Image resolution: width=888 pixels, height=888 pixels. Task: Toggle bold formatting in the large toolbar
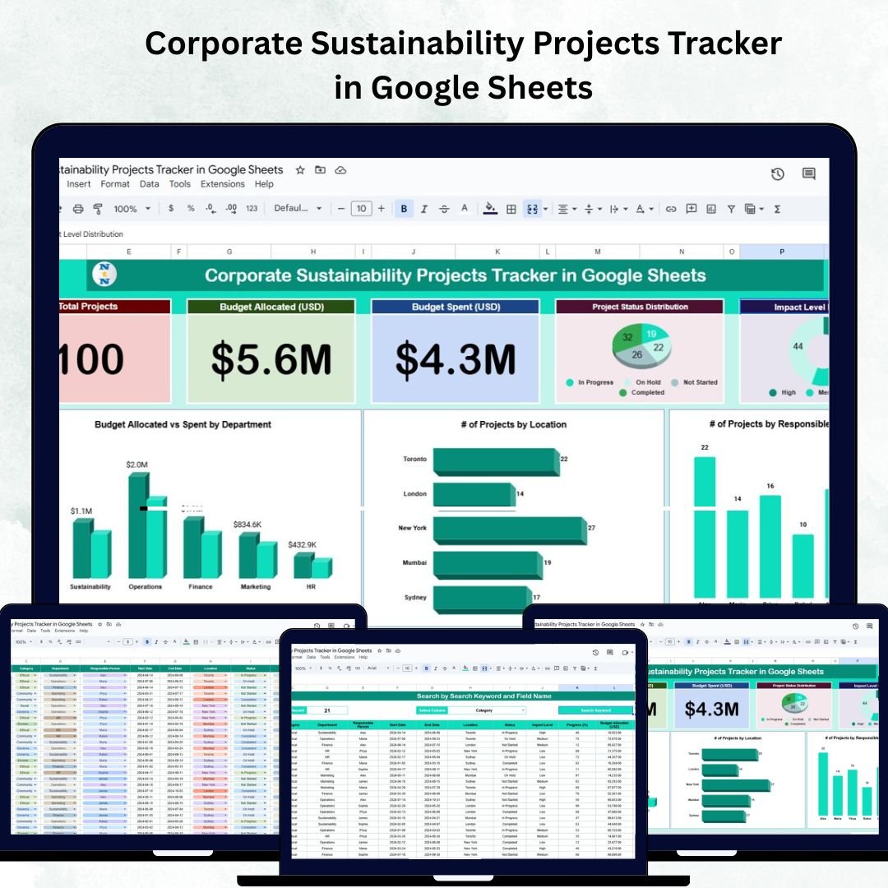click(404, 209)
